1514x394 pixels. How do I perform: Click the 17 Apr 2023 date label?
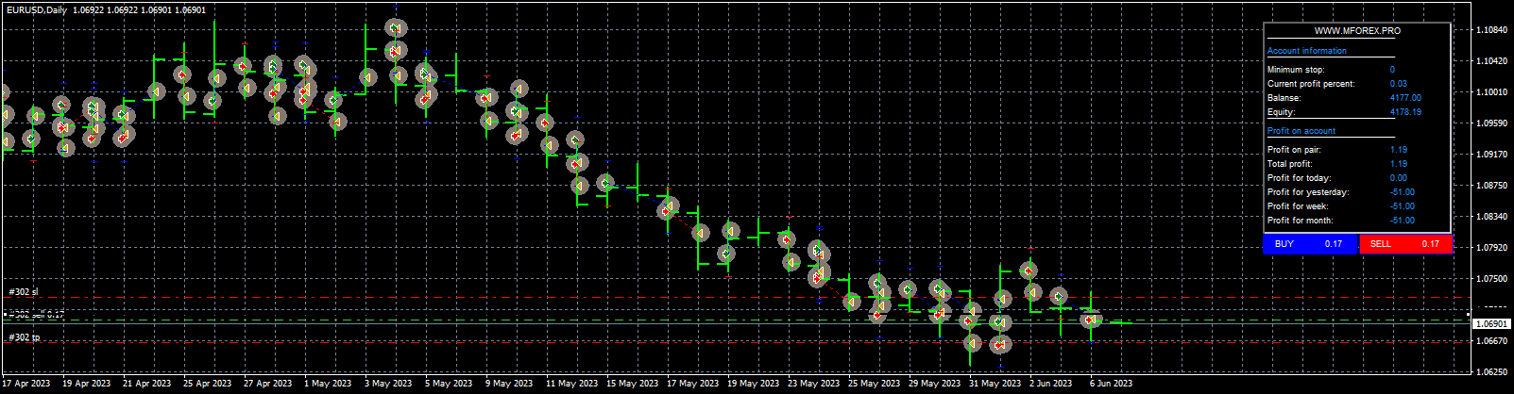point(26,384)
